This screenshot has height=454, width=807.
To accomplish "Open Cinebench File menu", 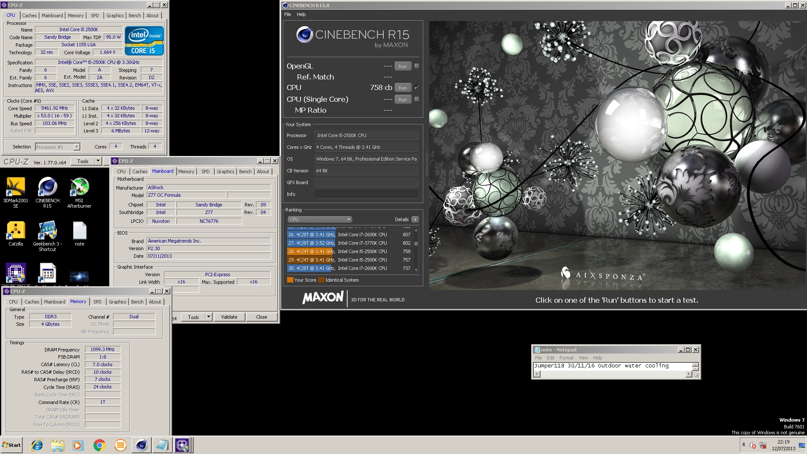I will coord(287,14).
